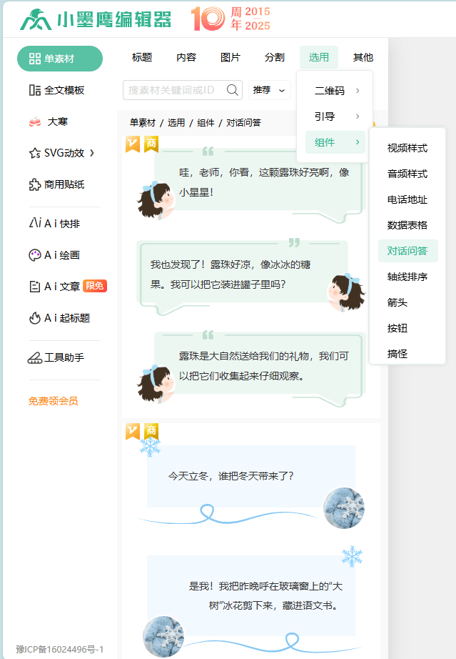Screen dimensions: 456x659
Task: Open the AI快排 icon
Action: (x=34, y=224)
